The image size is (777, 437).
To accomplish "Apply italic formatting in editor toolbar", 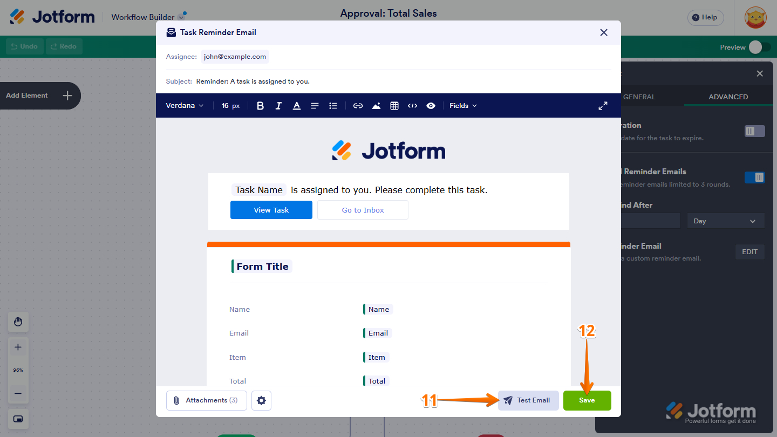I will click(278, 106).
